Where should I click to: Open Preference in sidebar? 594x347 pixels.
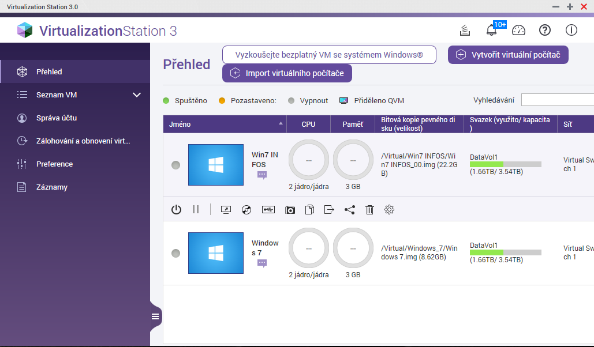[x=76, y=164]
